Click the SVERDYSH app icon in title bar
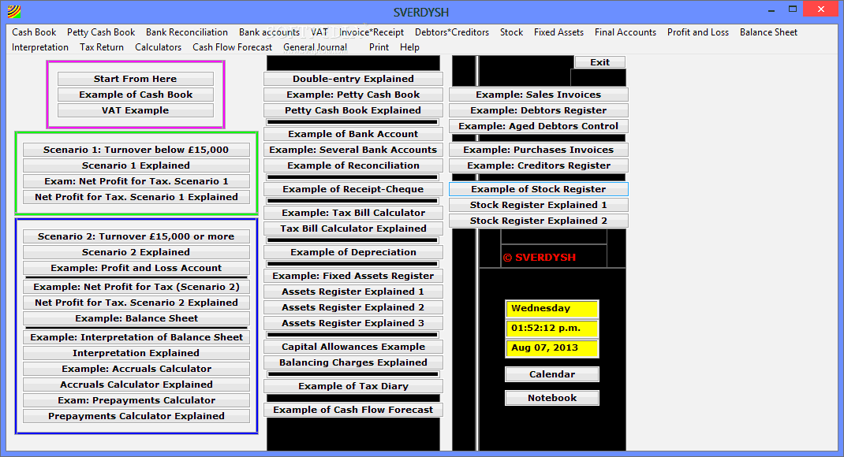The image size is (844, 457). point(14,11)
